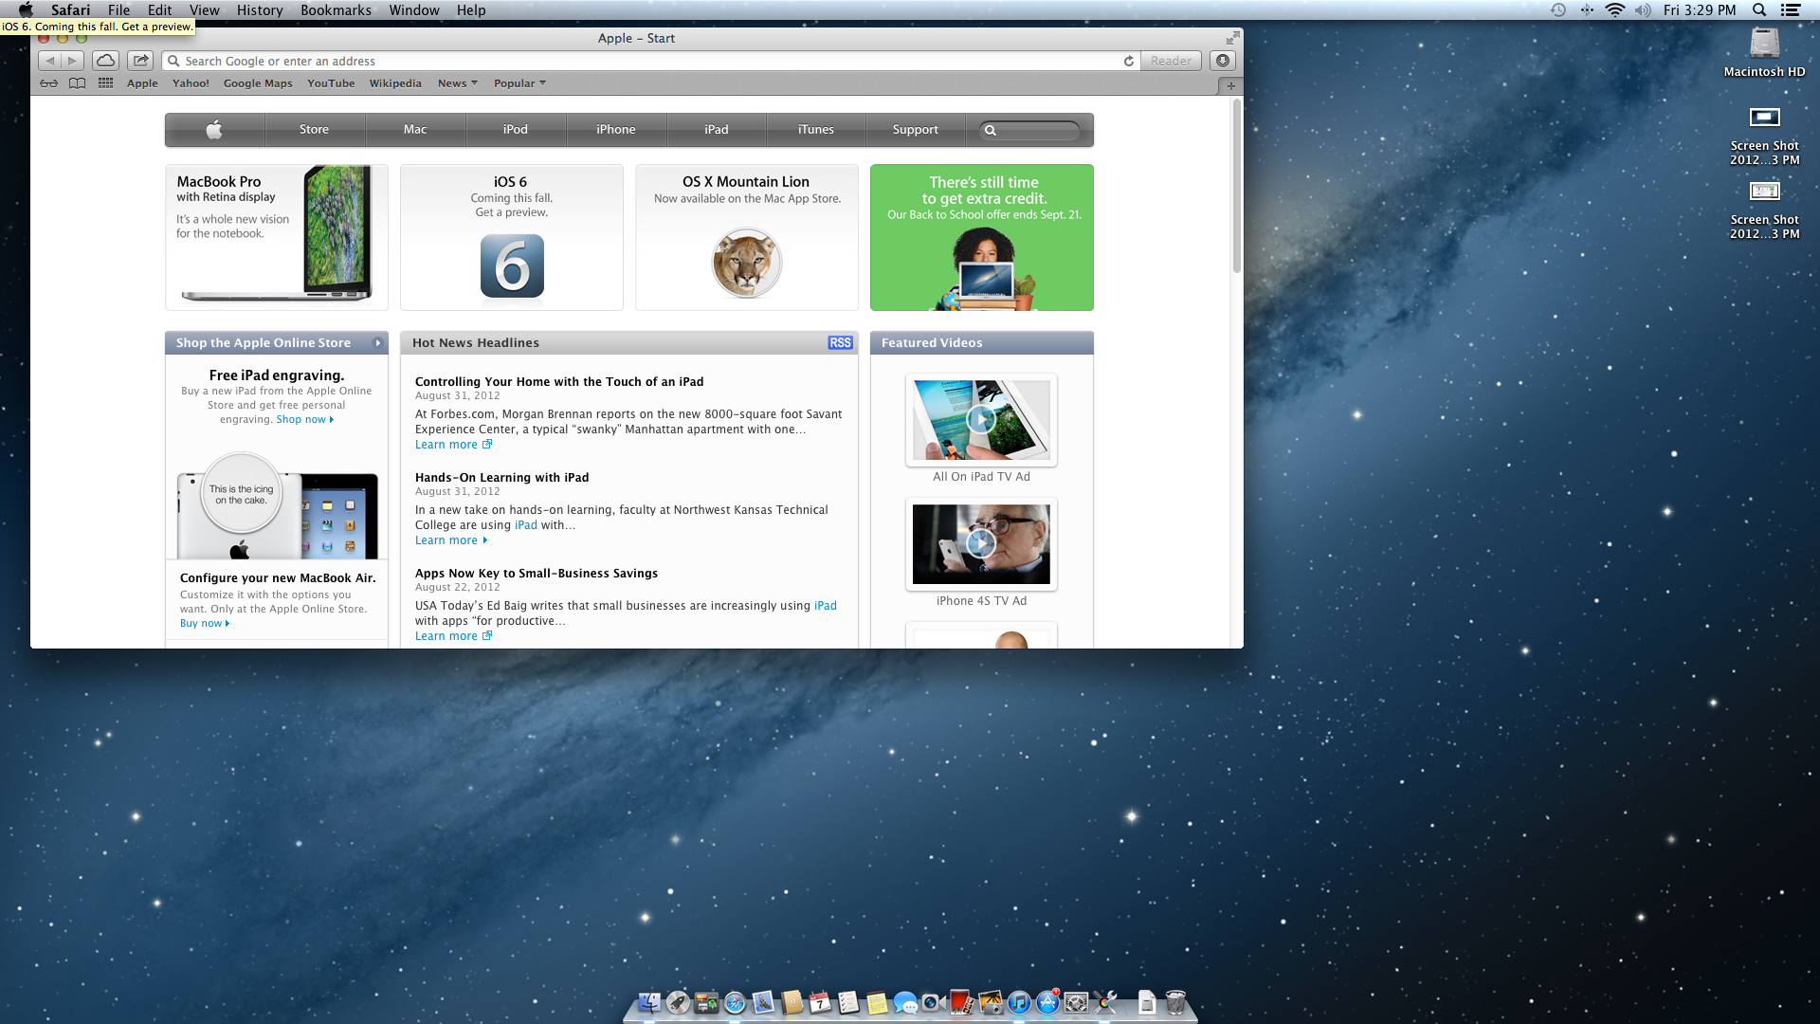Open Notification Center list icon
Viewport: 1820px width, 1024px height.
click(1791, 10)
